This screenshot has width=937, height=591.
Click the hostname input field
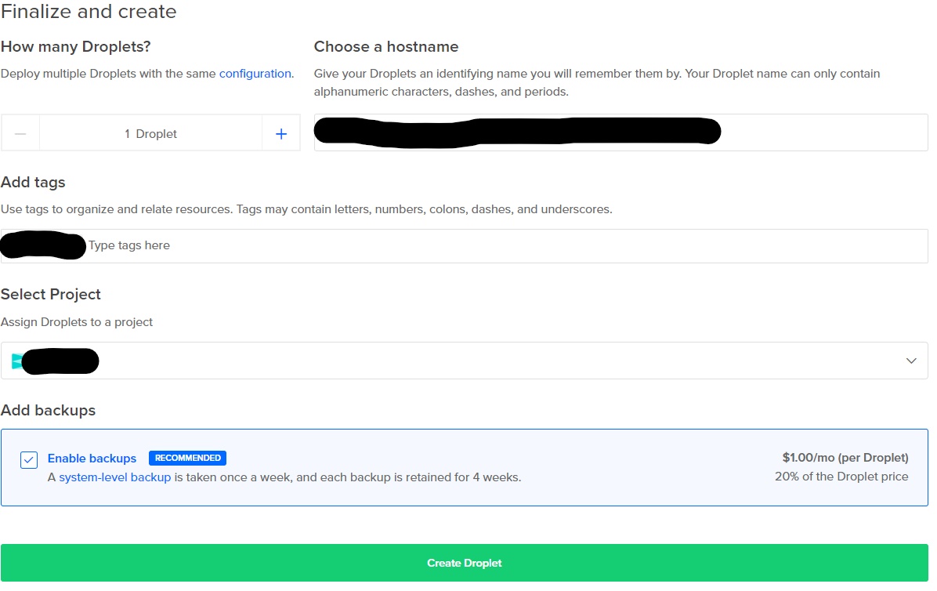click(621, 132)
